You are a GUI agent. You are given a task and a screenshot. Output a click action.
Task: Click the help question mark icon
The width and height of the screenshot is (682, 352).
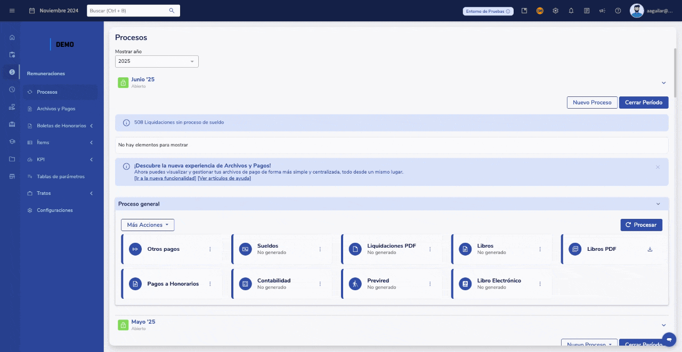[x=618, y=11]
